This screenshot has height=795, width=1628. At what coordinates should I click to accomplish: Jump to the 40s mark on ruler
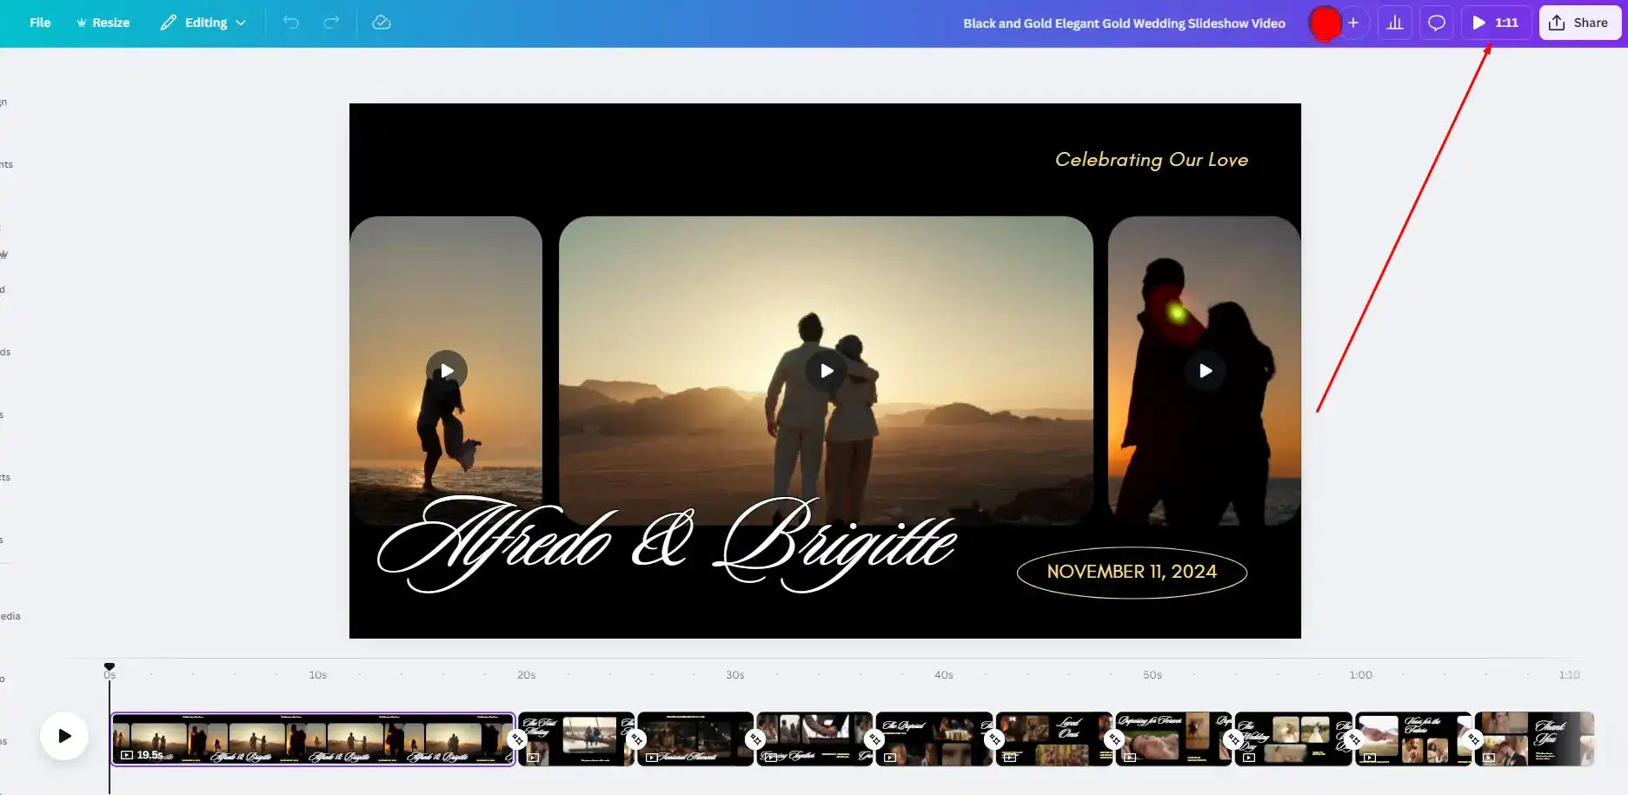point(944,675)
